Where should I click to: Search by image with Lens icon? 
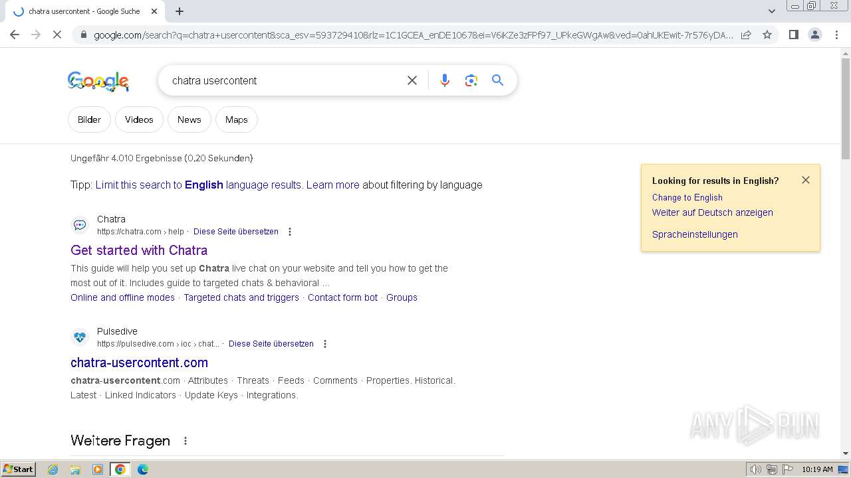[x=471, y=80]
